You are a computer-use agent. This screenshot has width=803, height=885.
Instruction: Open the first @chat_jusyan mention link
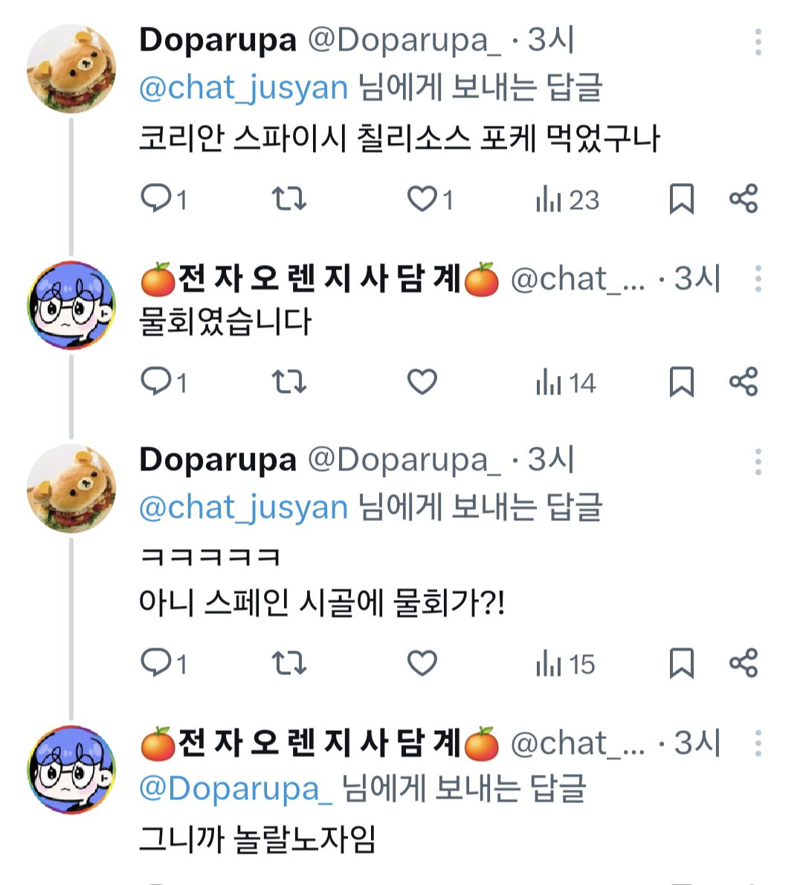[244, 88]
